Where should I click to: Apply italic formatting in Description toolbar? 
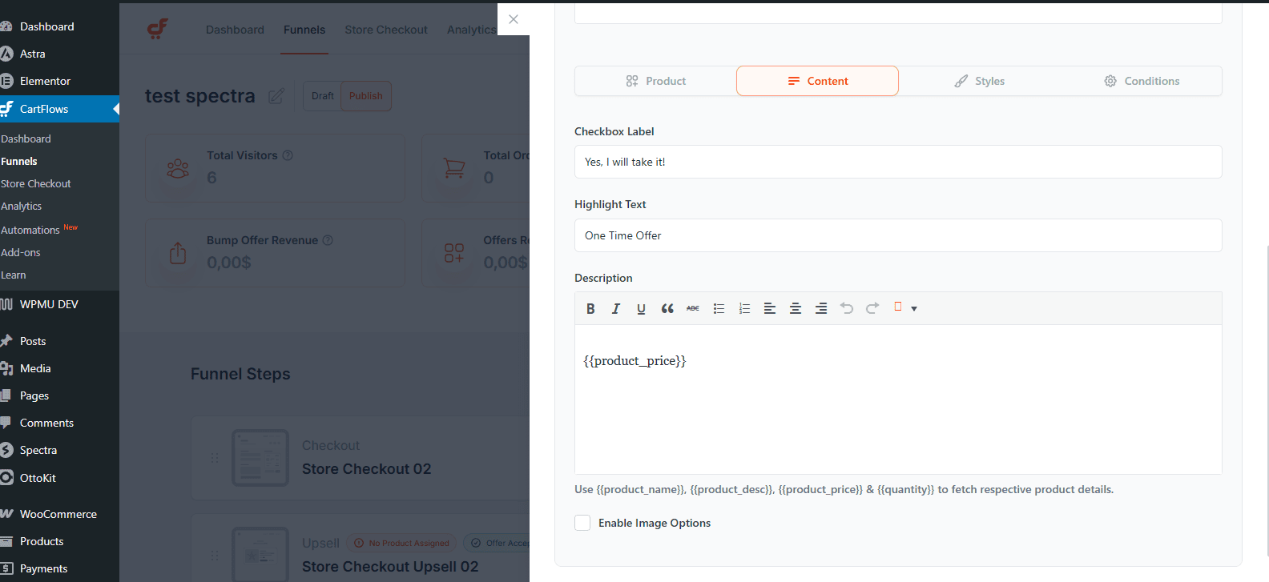pyautogui.click(x=615, y=308)
